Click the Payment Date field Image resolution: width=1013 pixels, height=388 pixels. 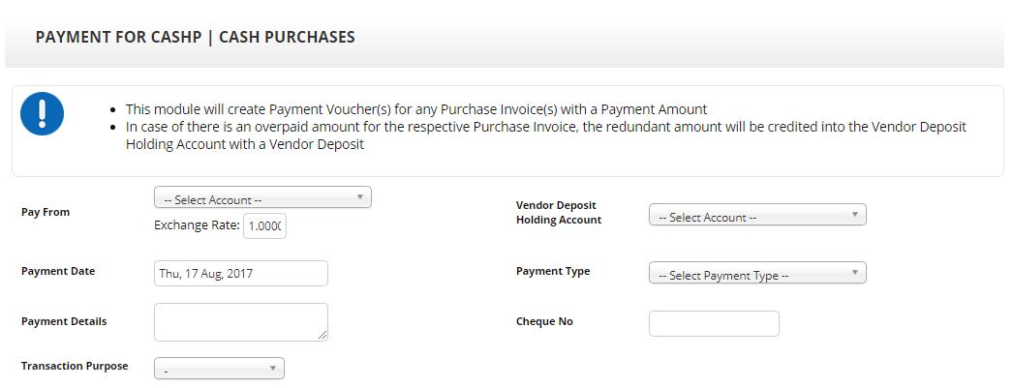[x=241, y=273]
